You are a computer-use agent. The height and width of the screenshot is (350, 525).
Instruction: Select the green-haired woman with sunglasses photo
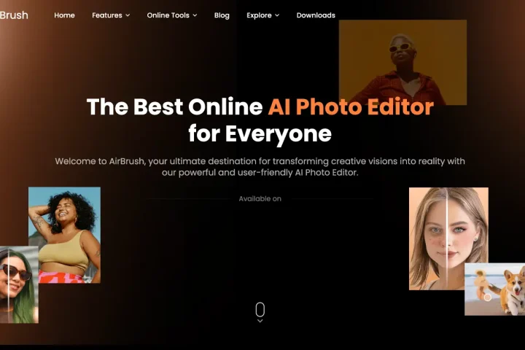tap(19, 284)
